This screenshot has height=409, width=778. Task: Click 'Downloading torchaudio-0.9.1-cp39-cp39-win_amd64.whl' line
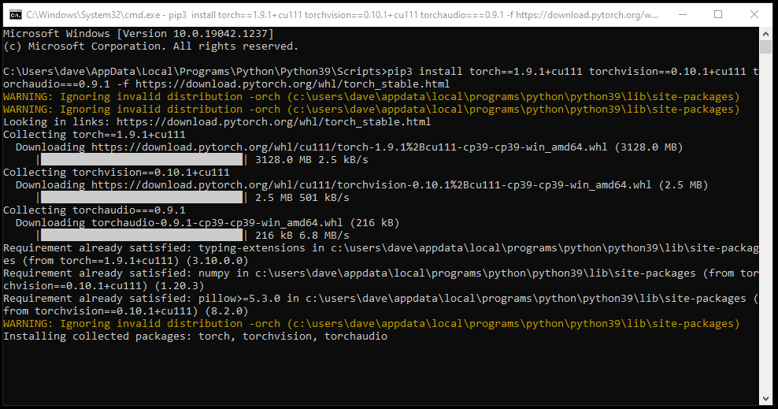207,222
